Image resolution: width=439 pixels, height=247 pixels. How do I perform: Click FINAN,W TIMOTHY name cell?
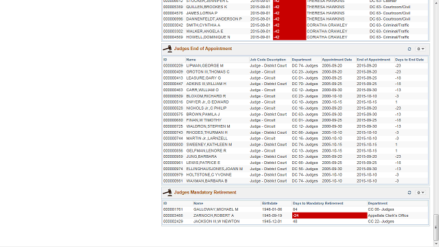[x=204, y=121]
